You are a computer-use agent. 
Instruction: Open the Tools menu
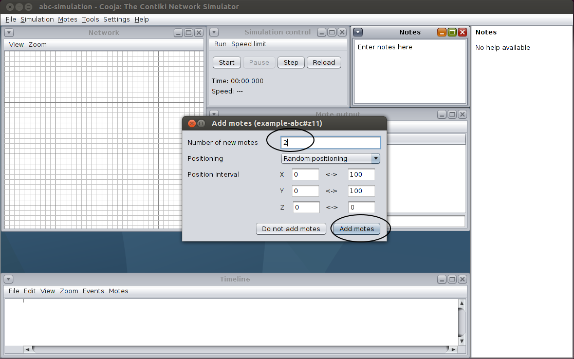click(x=90, y=20)
